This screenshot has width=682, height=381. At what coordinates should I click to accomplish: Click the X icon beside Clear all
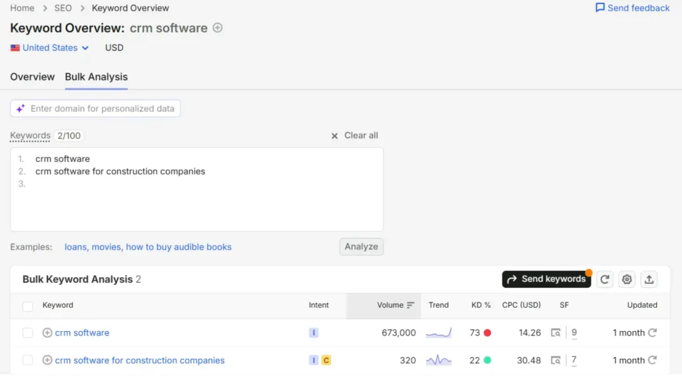[x=334, y=136]
